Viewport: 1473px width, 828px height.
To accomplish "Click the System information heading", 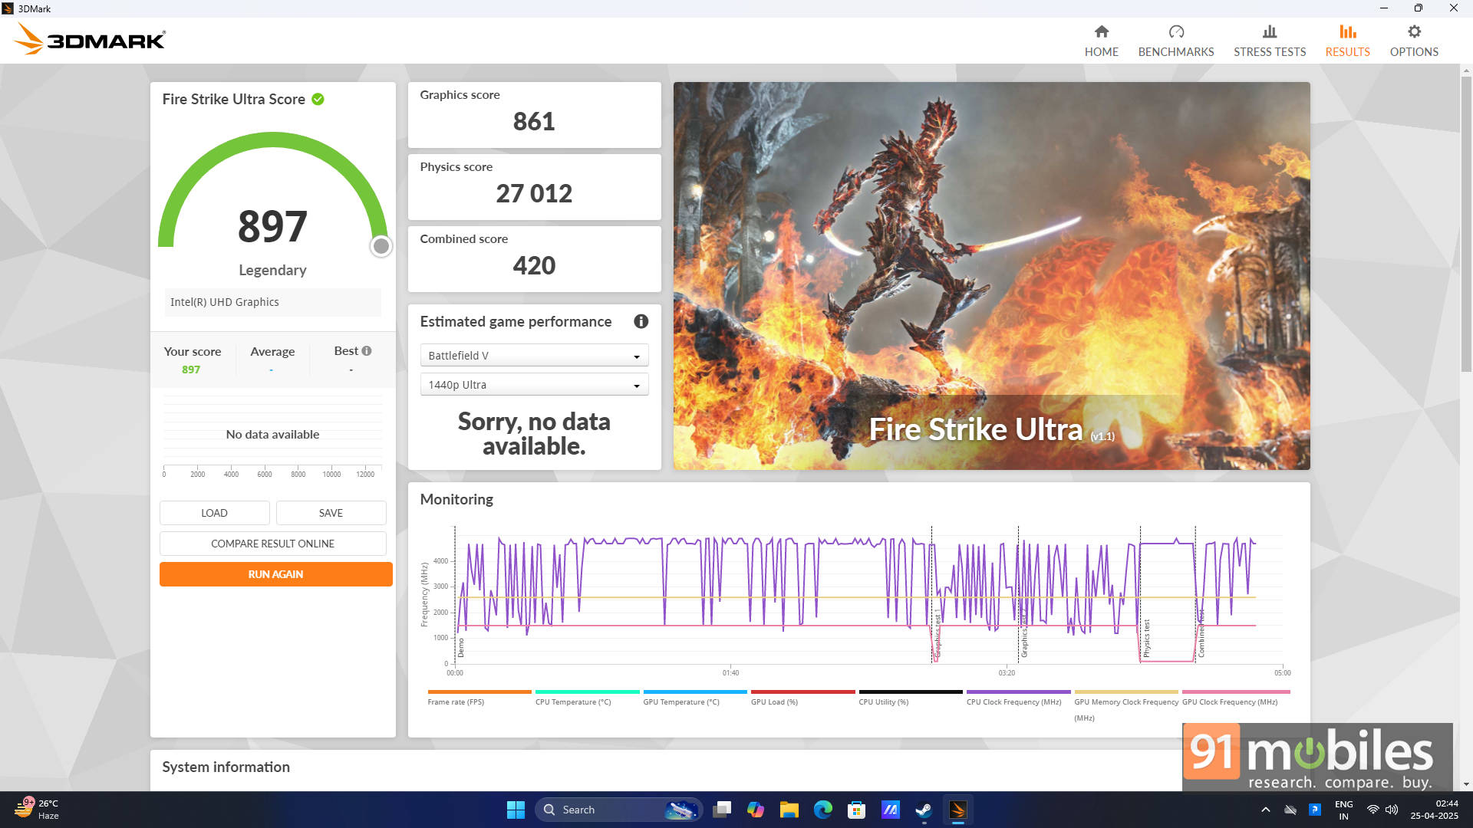I will [x=226, y=767].
